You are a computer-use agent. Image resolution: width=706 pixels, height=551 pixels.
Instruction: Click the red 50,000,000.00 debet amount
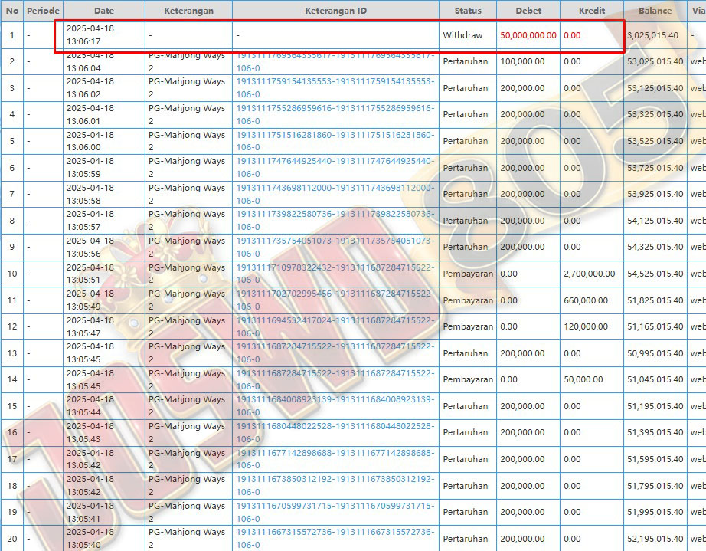[528, 35]
